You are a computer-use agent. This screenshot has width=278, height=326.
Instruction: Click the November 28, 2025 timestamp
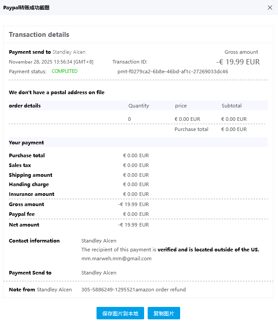51,62
